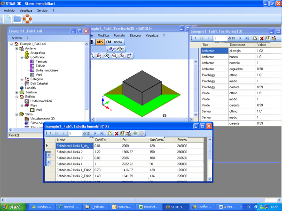This screenshot has width=282, height=211.
Task: Jump to last record in Territorio(13) table
Action: [x=247, y=38]
